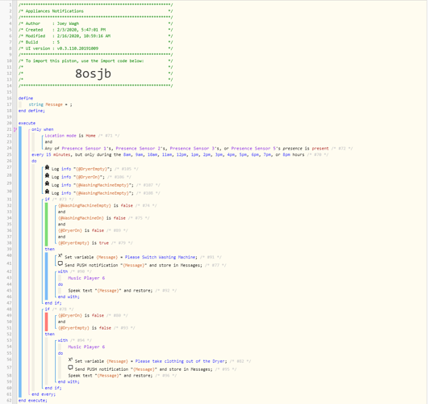Click the debug icon on the DryerEmpty log line
The height and width of the screenshot is (404, 430).
pos(47,167)
